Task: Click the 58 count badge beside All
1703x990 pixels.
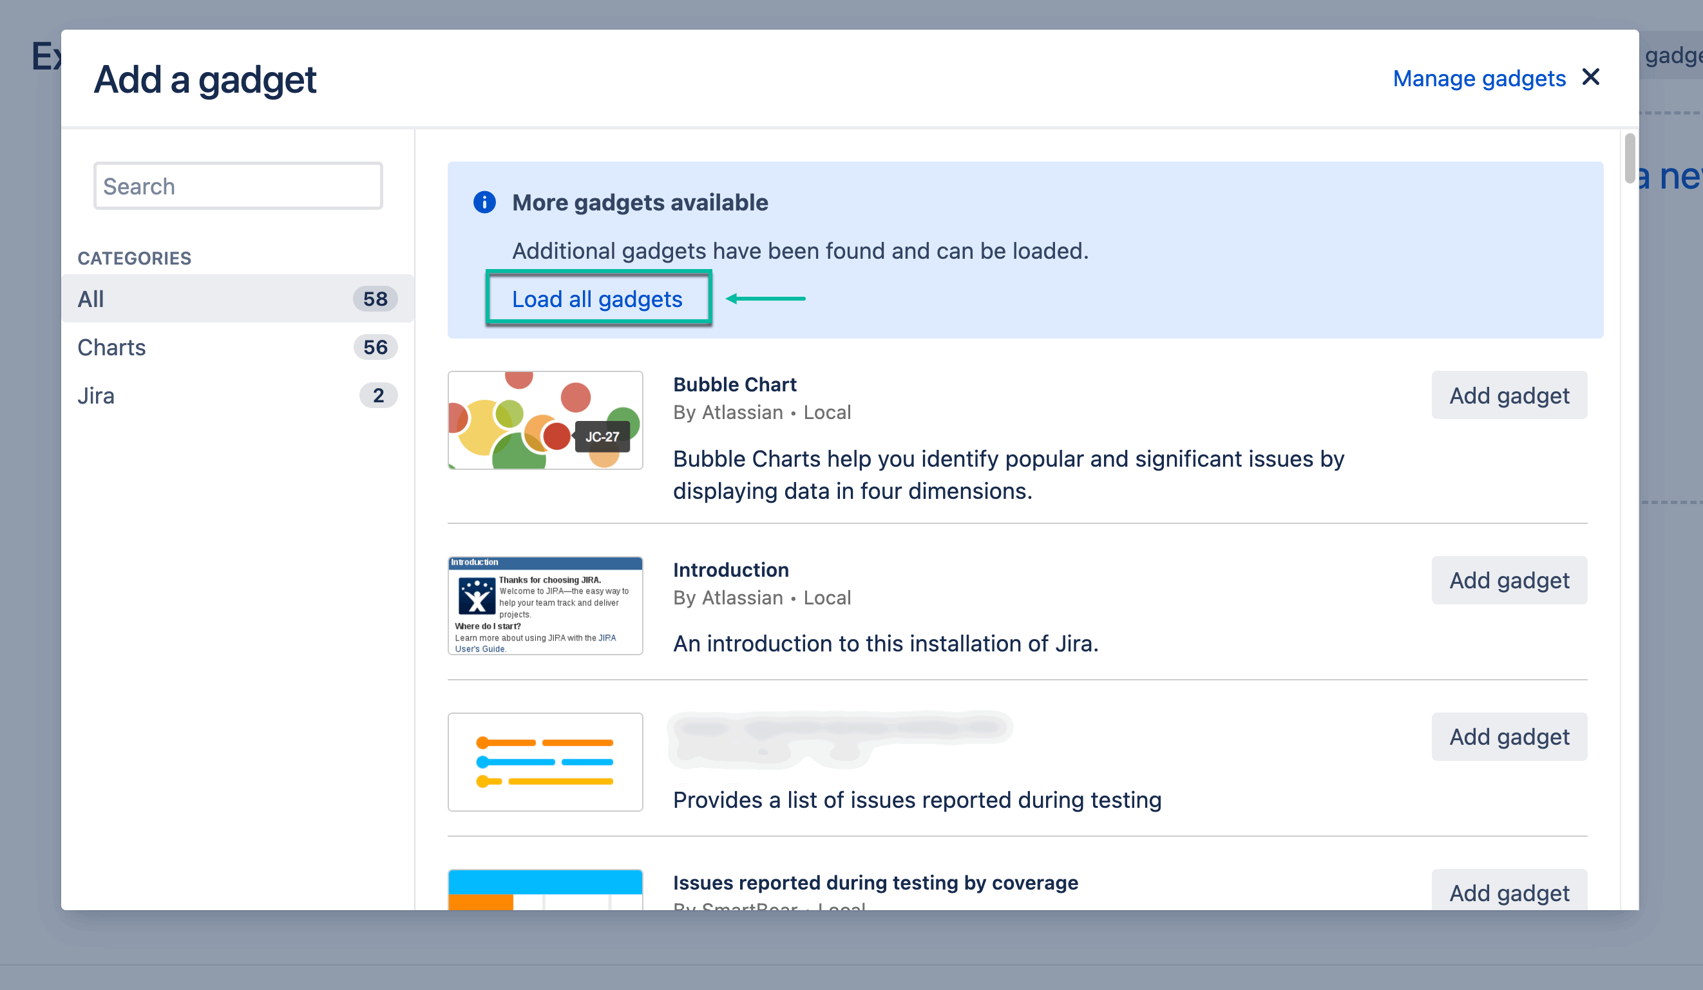Action: [375, 299]
